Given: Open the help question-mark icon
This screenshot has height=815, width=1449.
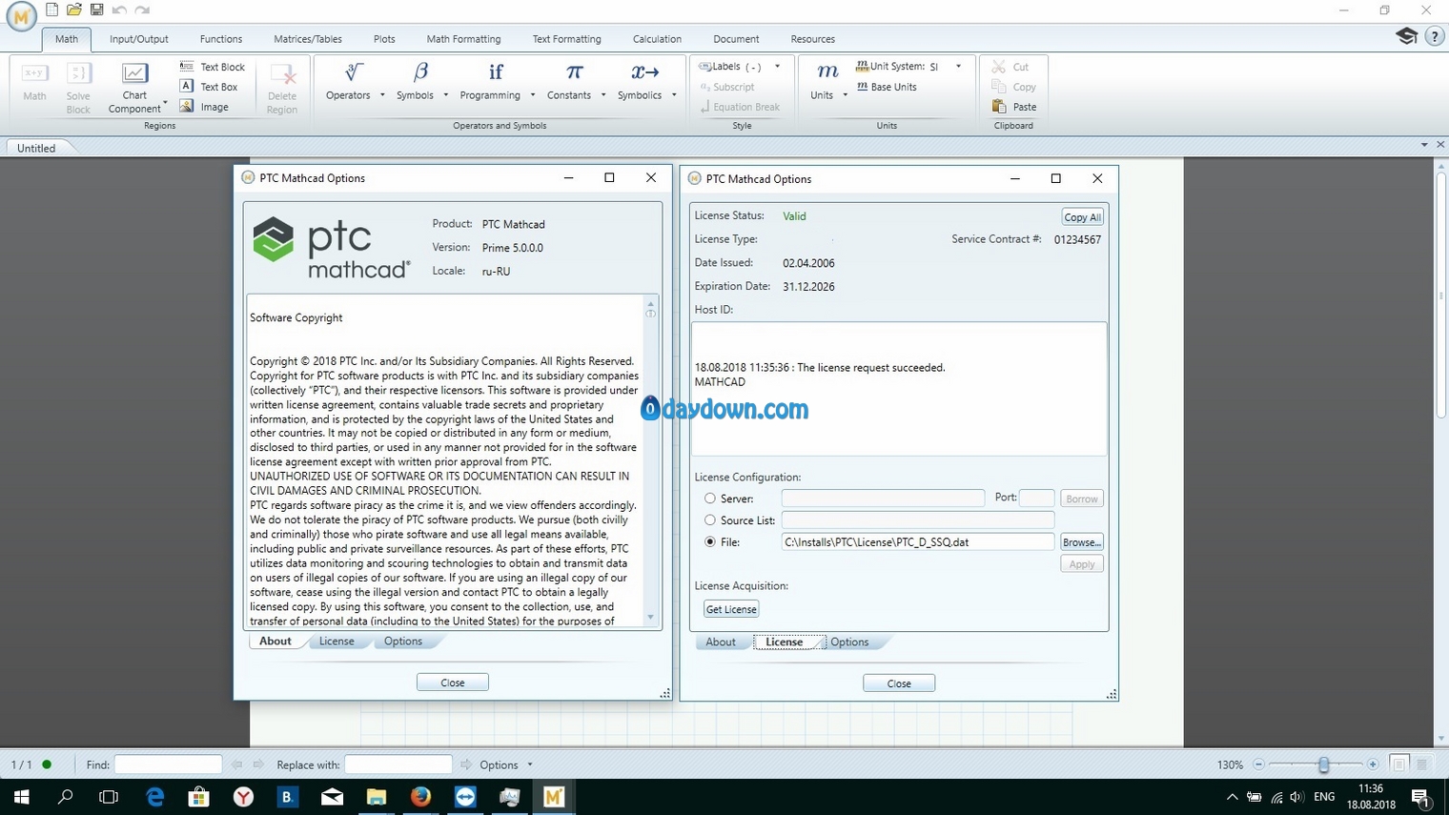Looking at the screenshot, I should pos(1435,36).
